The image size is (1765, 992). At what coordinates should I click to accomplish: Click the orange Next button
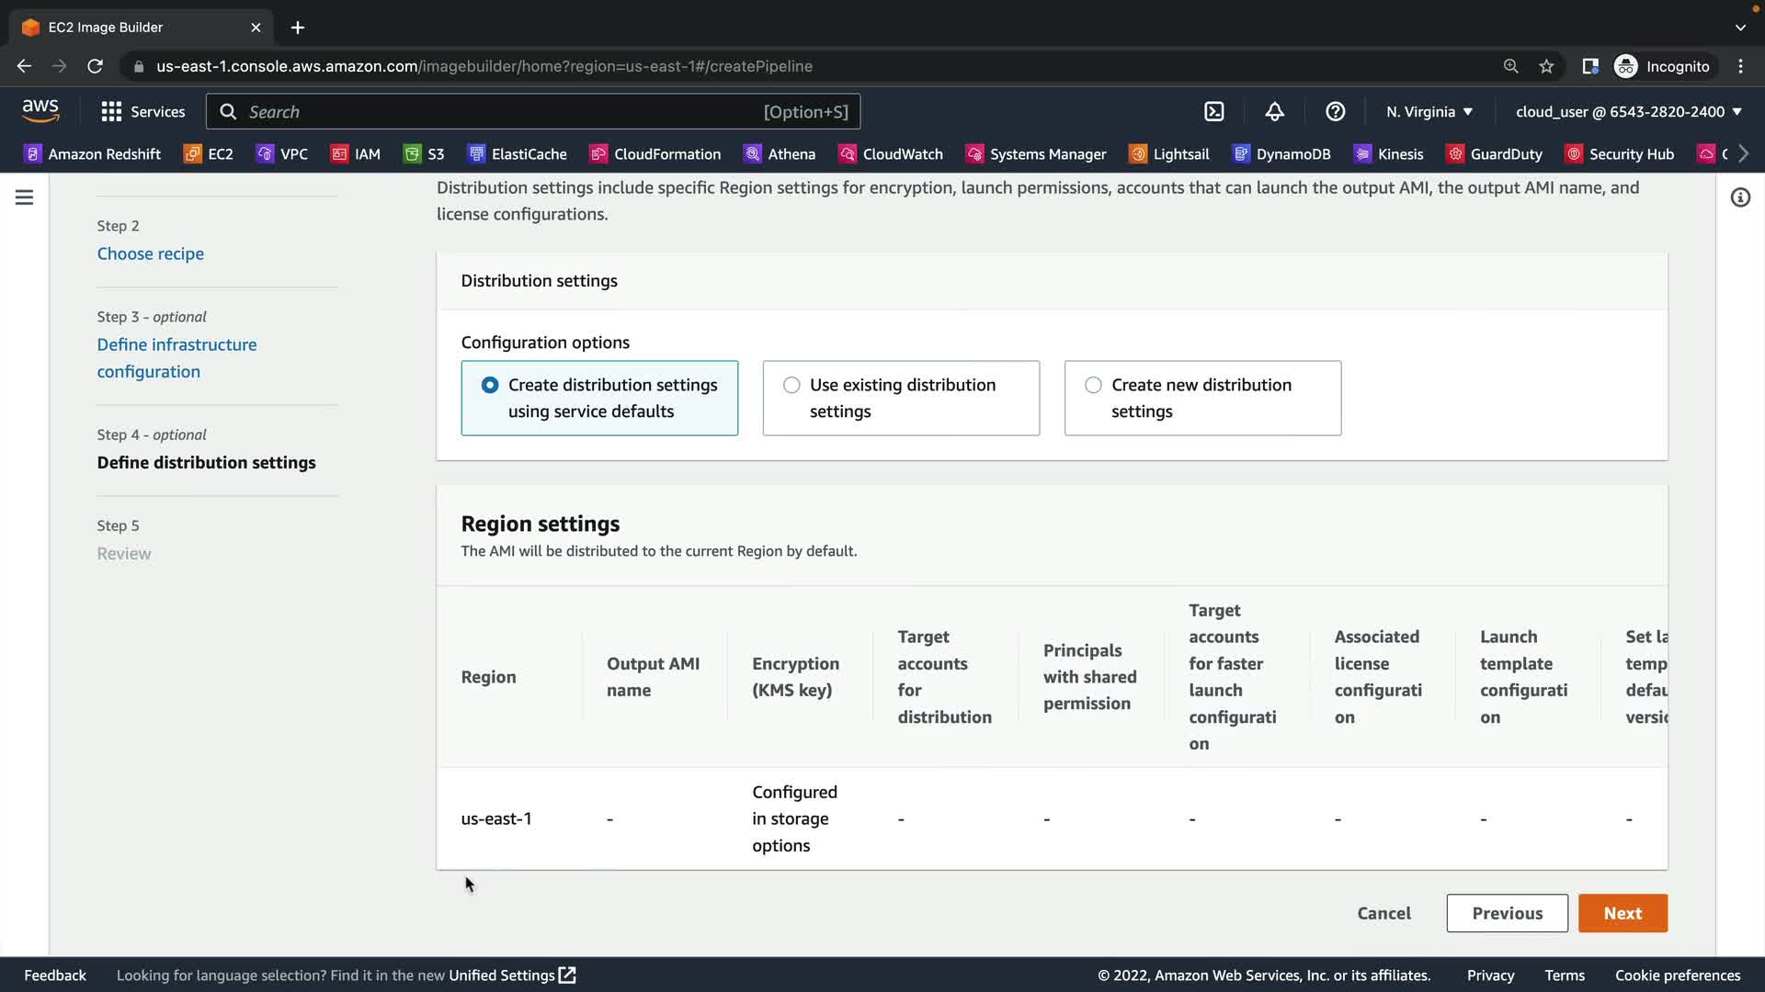(x=1623, y=913)
